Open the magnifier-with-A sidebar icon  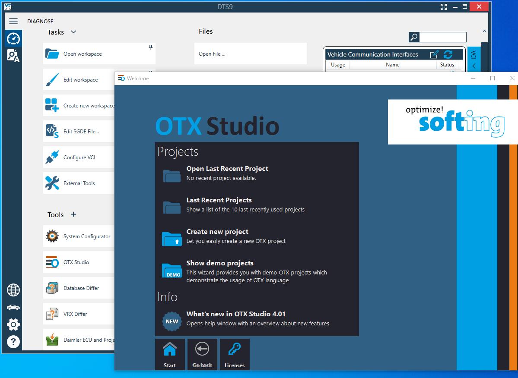[x=13, y=56]
